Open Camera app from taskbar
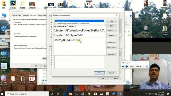 tap(95, 94)
